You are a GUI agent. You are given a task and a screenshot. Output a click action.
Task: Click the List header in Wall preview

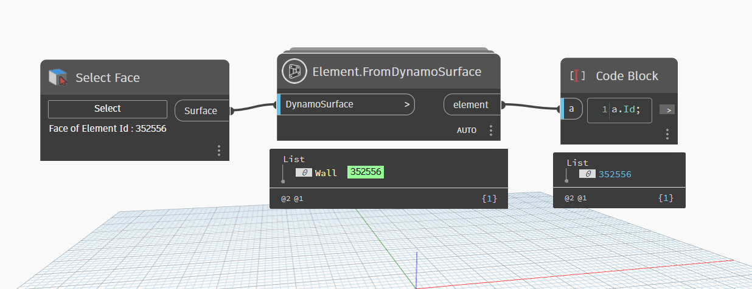[x=294, y=159]
